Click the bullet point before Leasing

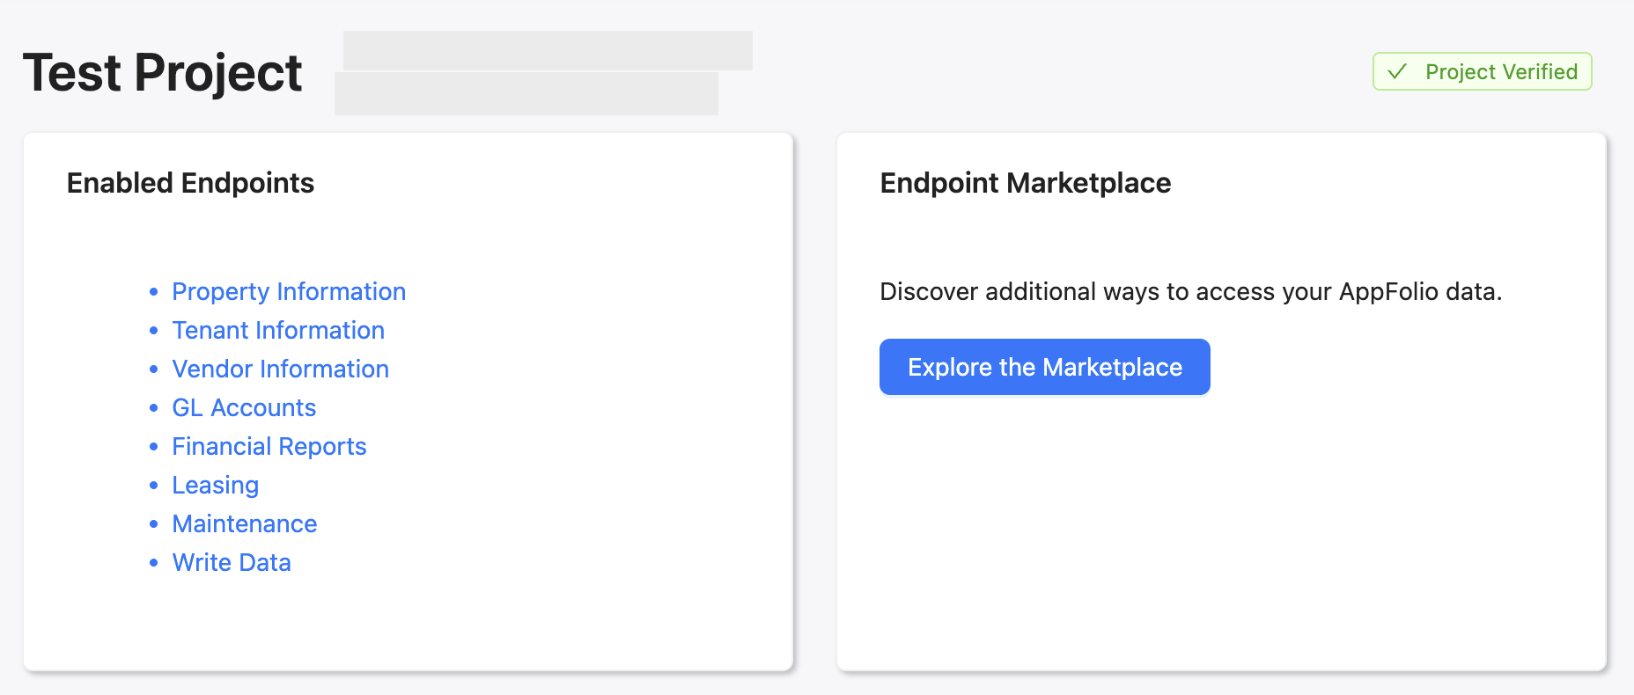[x=154, y=485]
